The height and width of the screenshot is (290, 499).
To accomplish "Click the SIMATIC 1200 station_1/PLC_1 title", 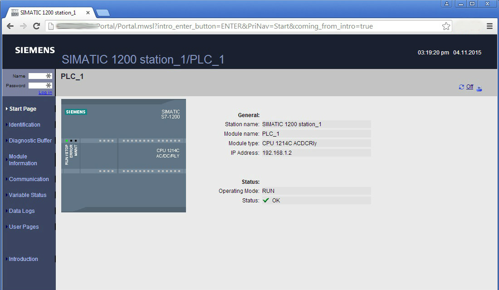I will click(143, 59).
